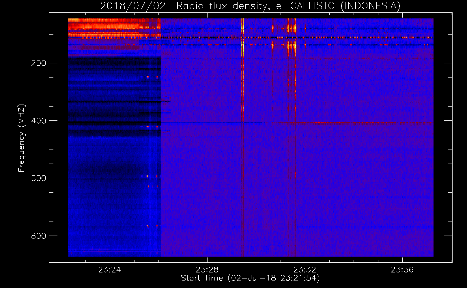Screen dimensions: 467x288
Task: Select the 'Frequency (MHZ)' axis label
Action: (22, 138)
